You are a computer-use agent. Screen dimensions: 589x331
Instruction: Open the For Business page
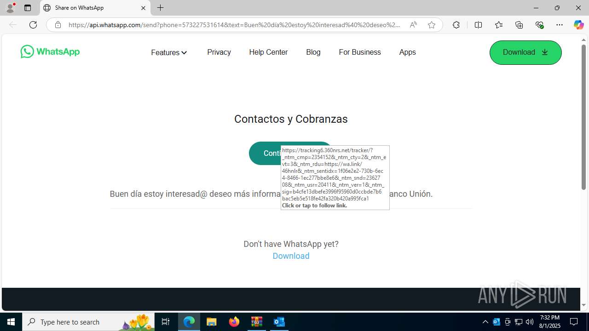click(x=360, y=52)
